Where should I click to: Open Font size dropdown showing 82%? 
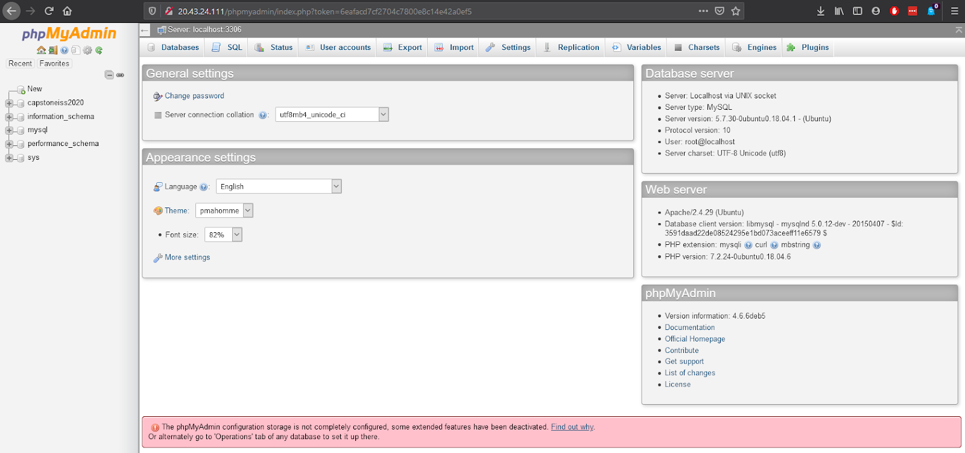click(223, 235)
